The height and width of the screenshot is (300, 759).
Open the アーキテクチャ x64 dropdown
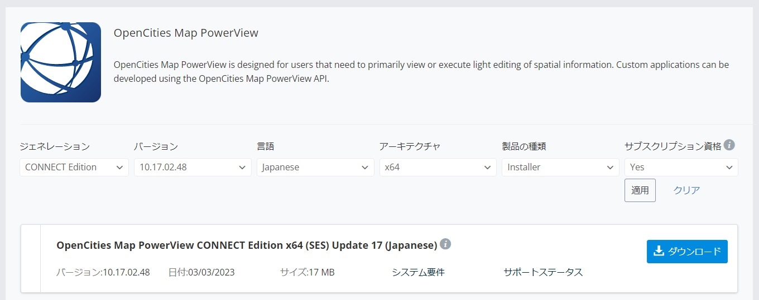point(438,167)
